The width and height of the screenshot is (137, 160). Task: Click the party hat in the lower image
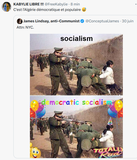coord(110,121)
